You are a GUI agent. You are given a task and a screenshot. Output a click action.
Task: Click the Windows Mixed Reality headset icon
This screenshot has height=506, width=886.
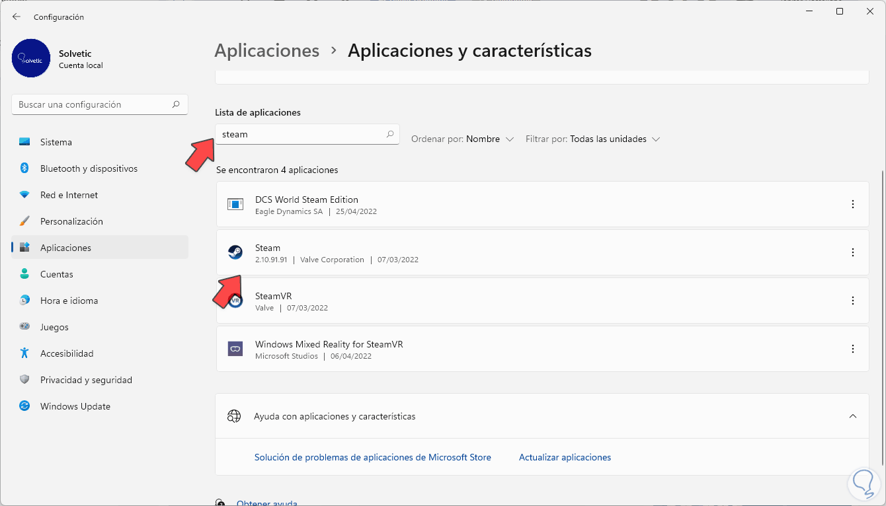coord(235,349)
